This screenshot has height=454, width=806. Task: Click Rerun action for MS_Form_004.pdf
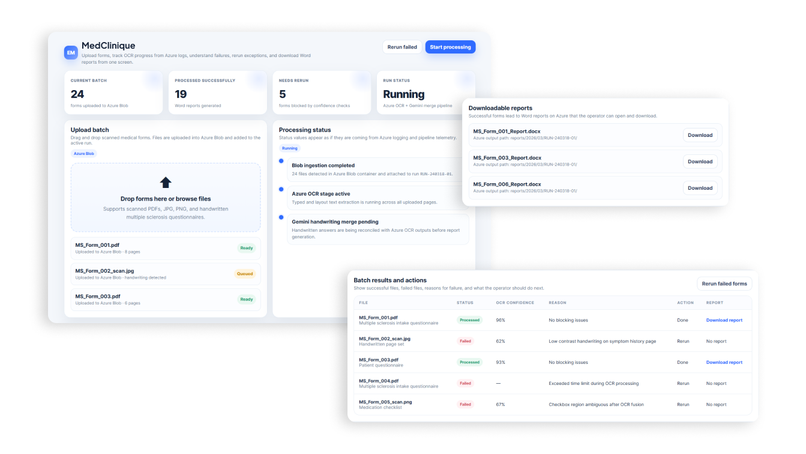(683, 383)
